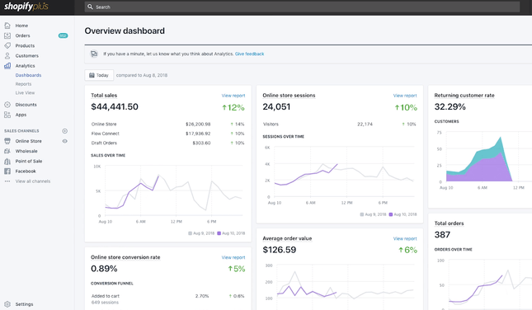Click the Visitors 22,174 row
The image size is (532, 310).
pyautogui.click(x=340, y=124)
